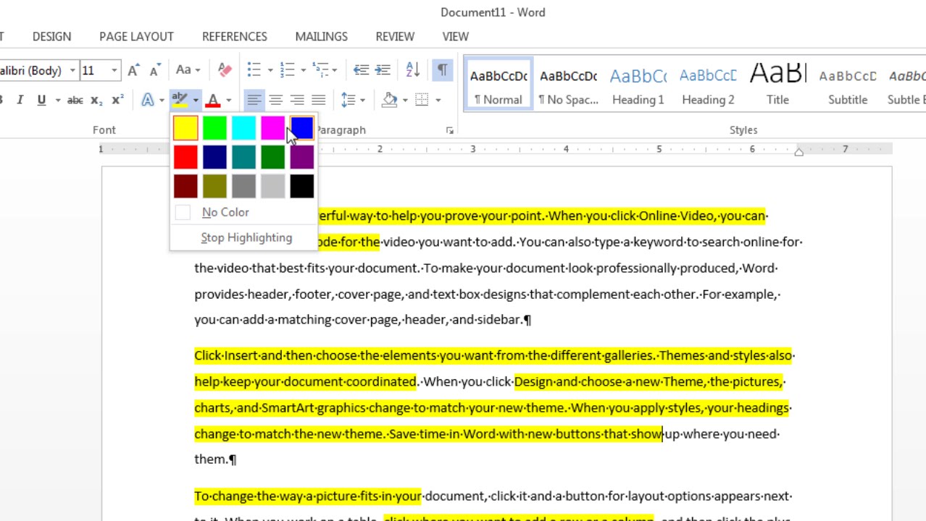The height and width of the screenshot is (521, 926).
Task: Center the paragraph text
Action: pos(275,100)
